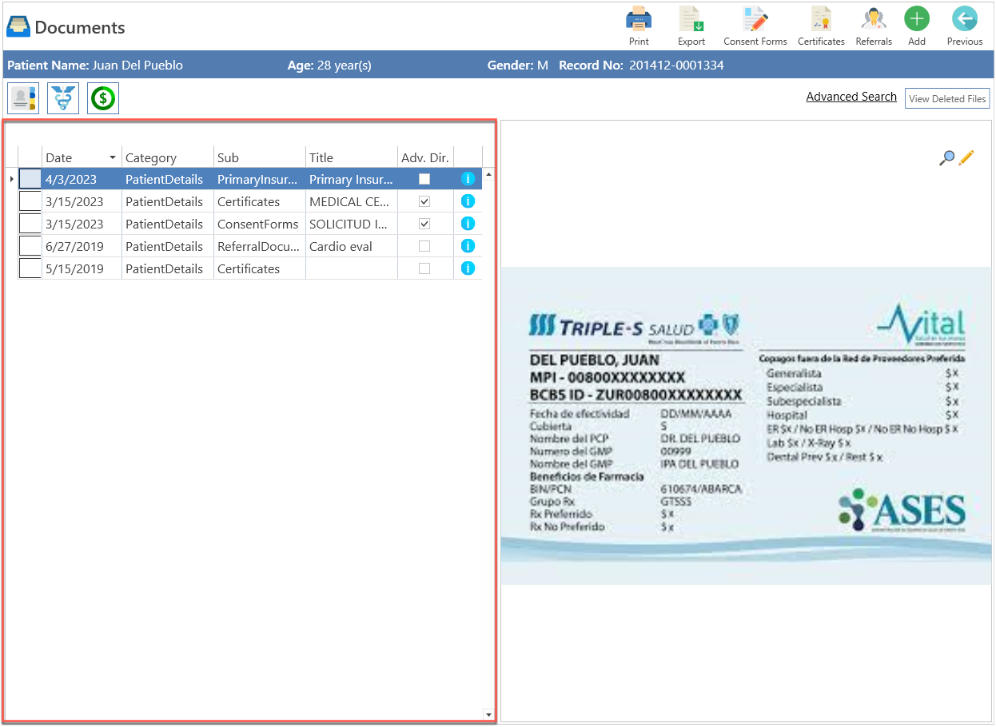This screenshot has width=996, height=727.
Task: Open the patient details card icon
Action: coord(23,98)
